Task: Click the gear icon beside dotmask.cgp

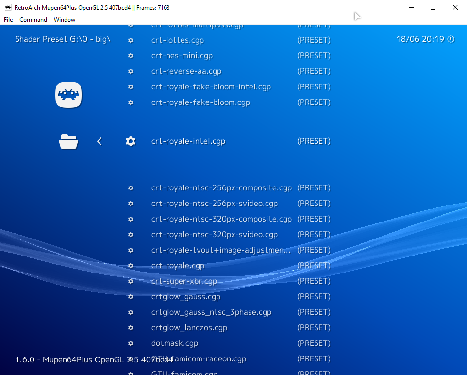Action: click(131, 343)
